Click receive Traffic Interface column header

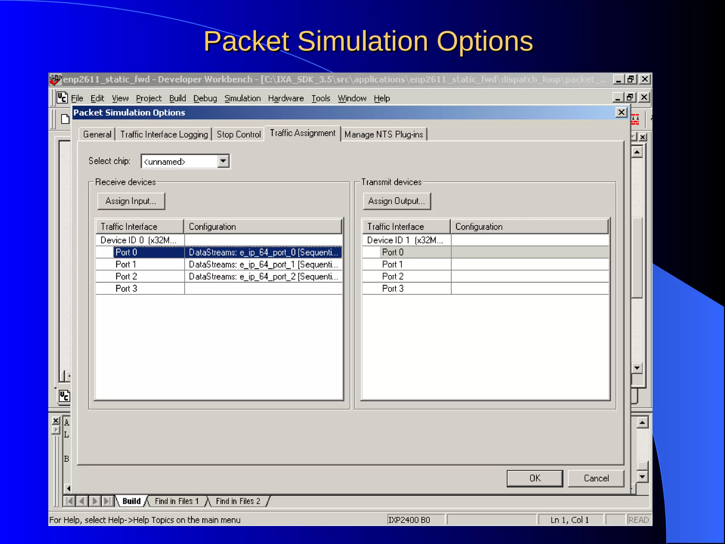[140, 227]
